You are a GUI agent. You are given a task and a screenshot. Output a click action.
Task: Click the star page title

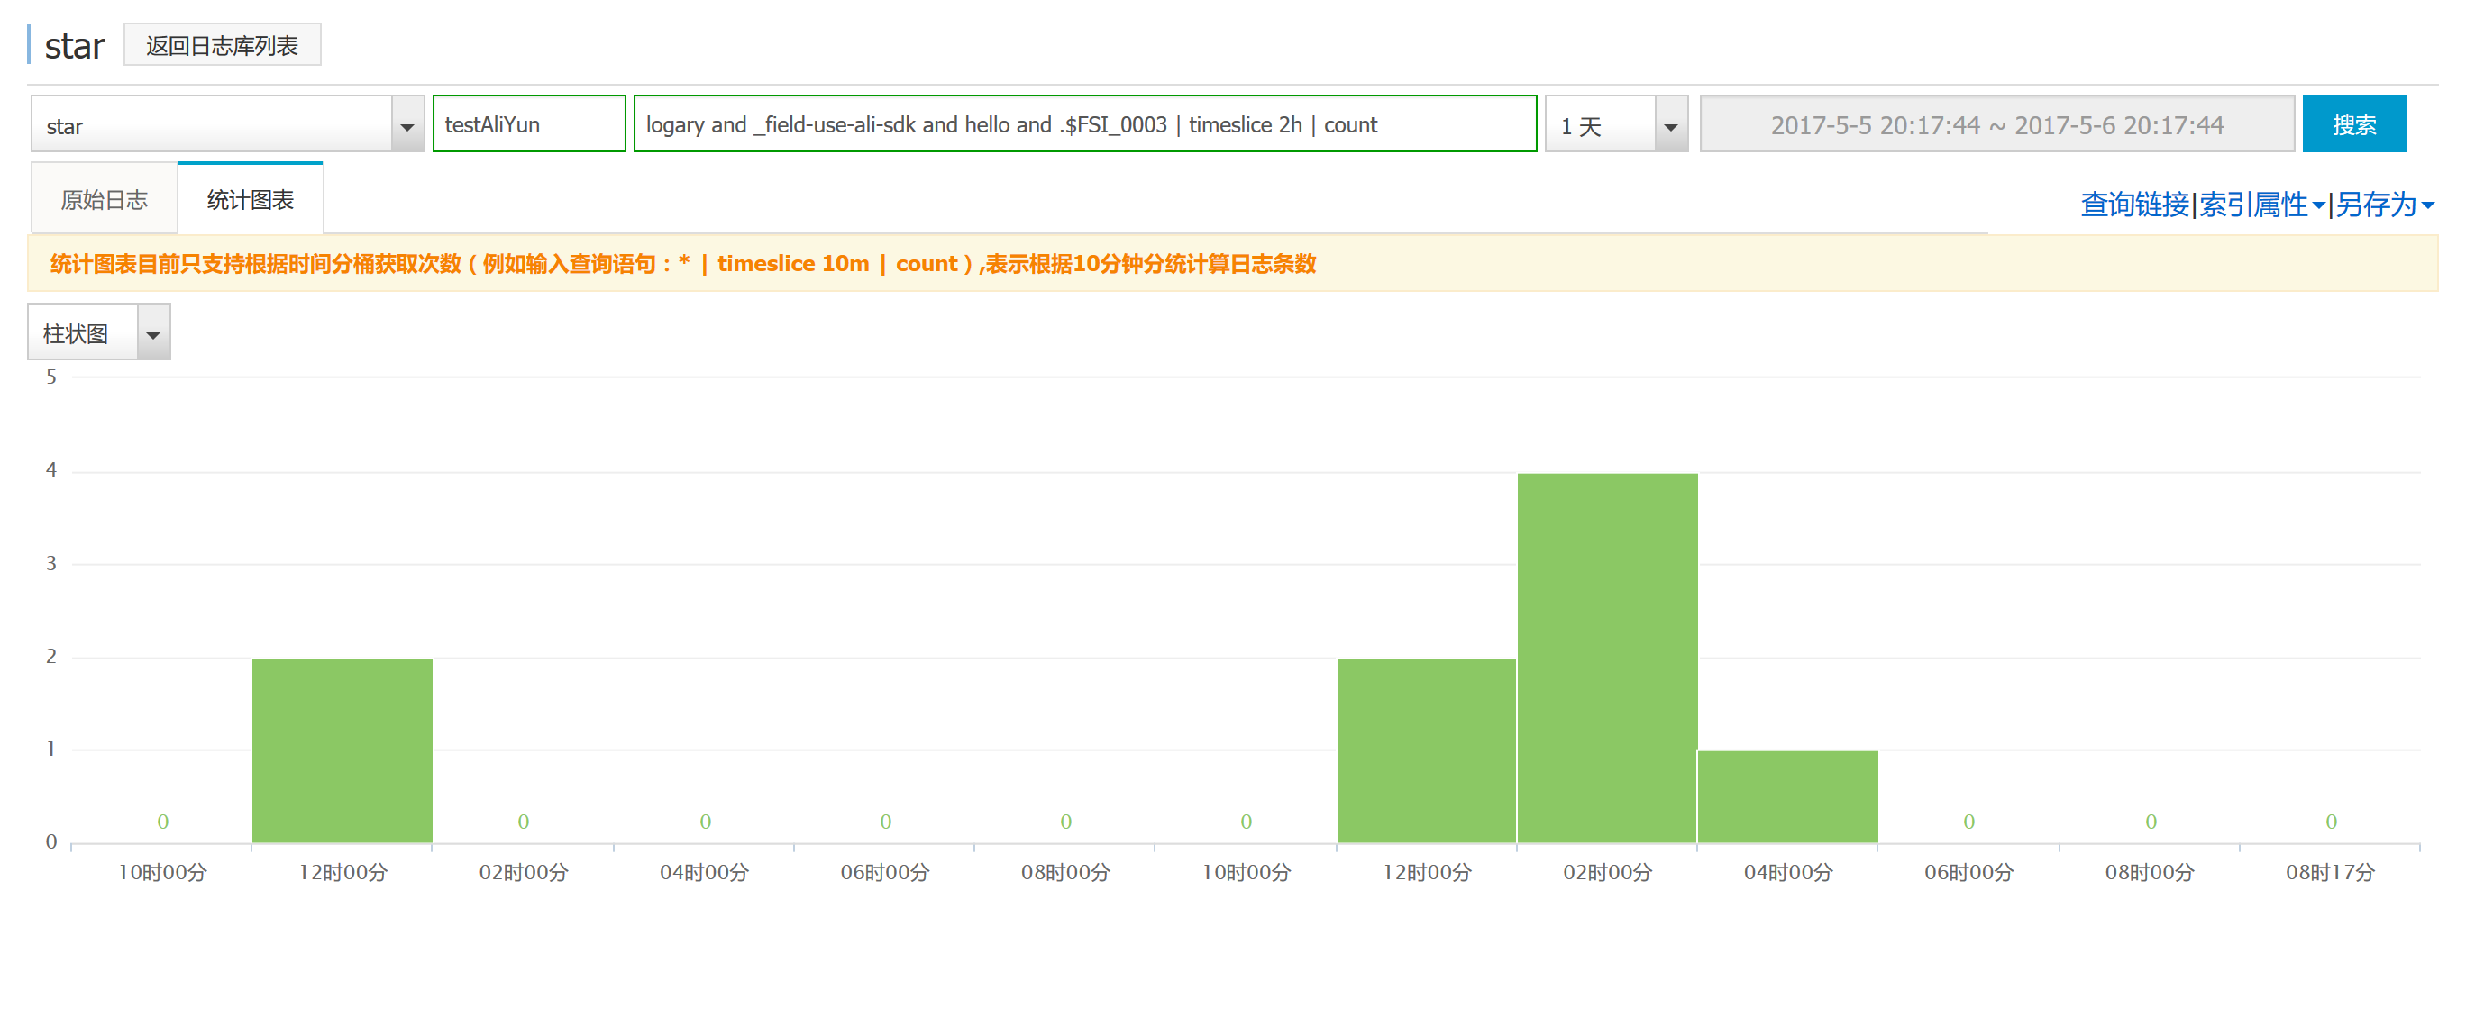pos(74,46)
